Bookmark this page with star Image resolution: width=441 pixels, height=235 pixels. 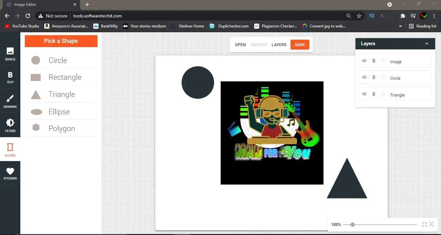(359, 16)
